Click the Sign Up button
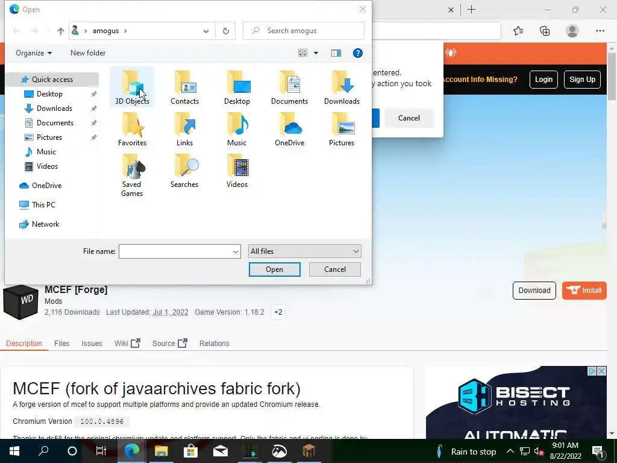This screenshot has height=463, width=617. click(x=583, y=80)
